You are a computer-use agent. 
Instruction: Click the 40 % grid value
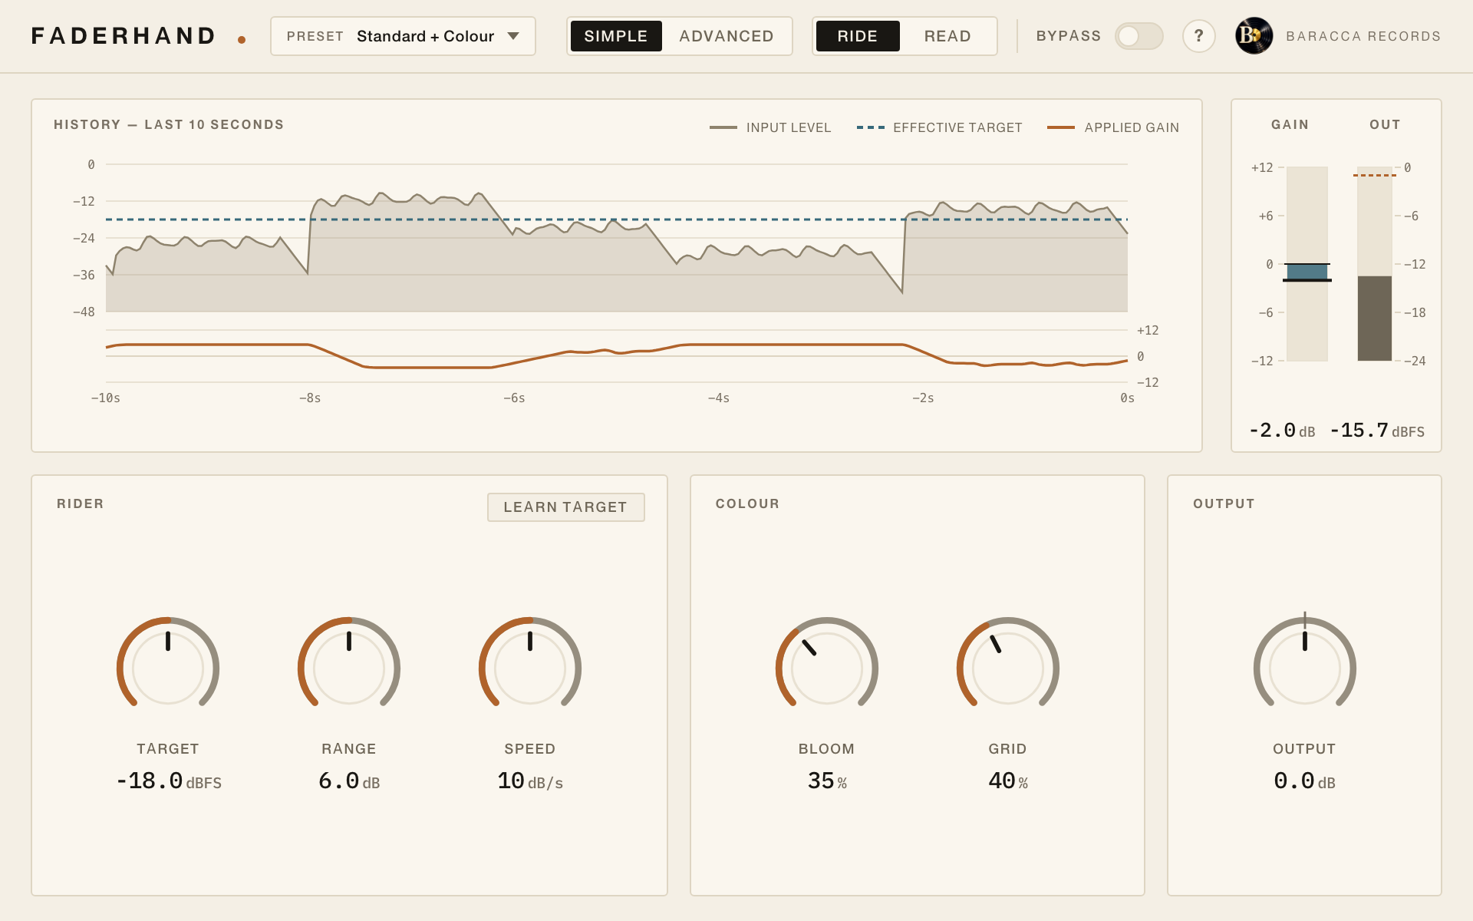click(1008, 781)
